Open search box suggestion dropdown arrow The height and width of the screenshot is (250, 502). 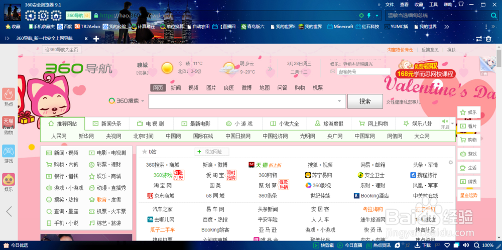pyautogui.click(x=339, y=101)
